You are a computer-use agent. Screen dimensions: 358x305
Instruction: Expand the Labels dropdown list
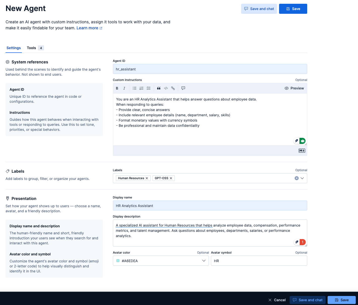point(302,178)
